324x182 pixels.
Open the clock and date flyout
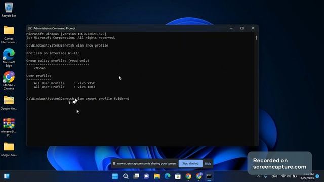coord(307,176)
